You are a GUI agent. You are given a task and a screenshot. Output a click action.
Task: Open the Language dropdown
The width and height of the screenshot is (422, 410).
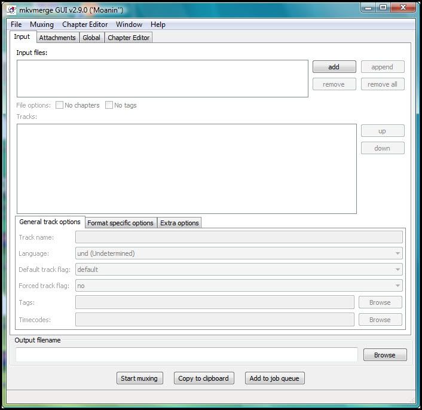point(239,253)
